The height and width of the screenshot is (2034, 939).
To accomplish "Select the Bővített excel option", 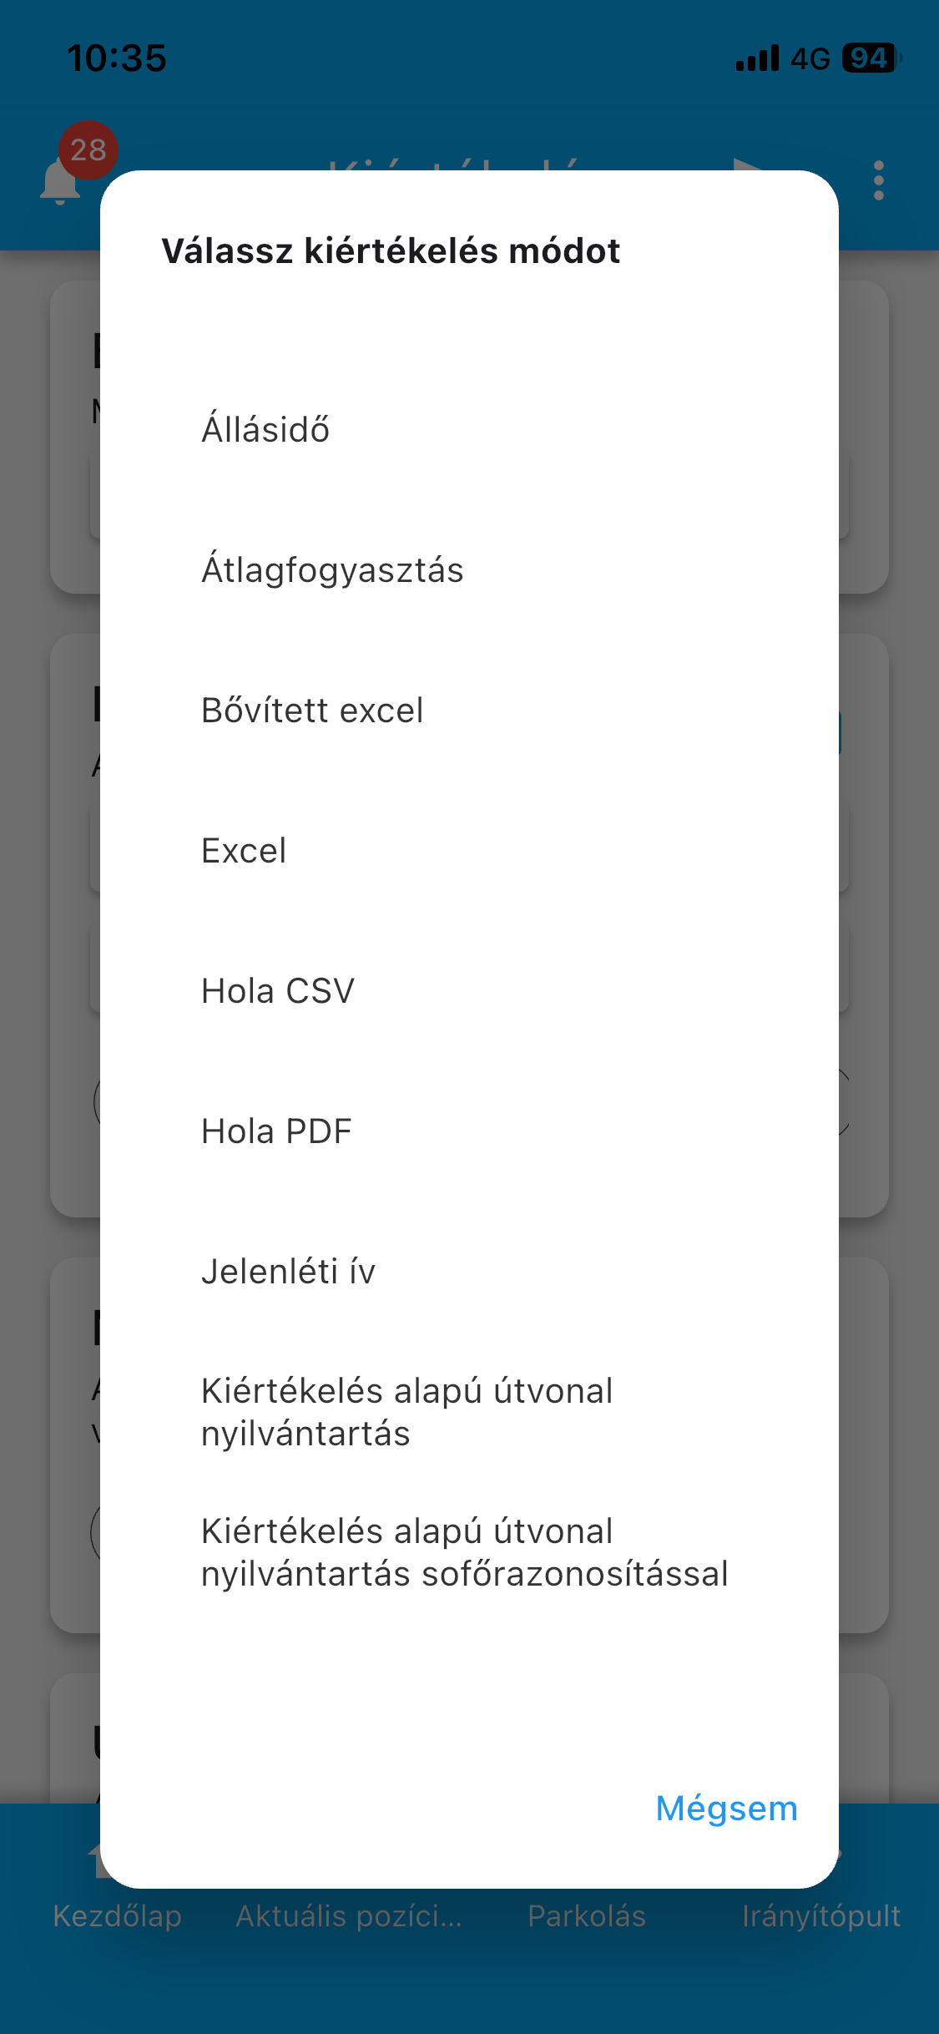I will point(312,711).
